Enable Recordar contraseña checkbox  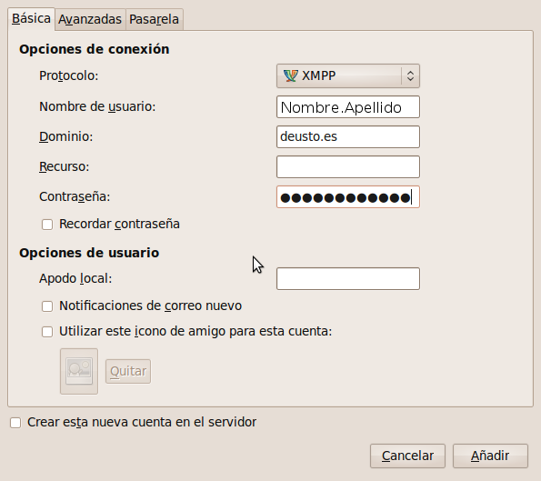click(x=47, y=225)
